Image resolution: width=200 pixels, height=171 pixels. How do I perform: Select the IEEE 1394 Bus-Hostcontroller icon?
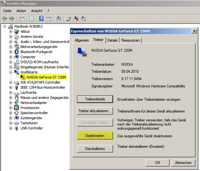[16, 87]
